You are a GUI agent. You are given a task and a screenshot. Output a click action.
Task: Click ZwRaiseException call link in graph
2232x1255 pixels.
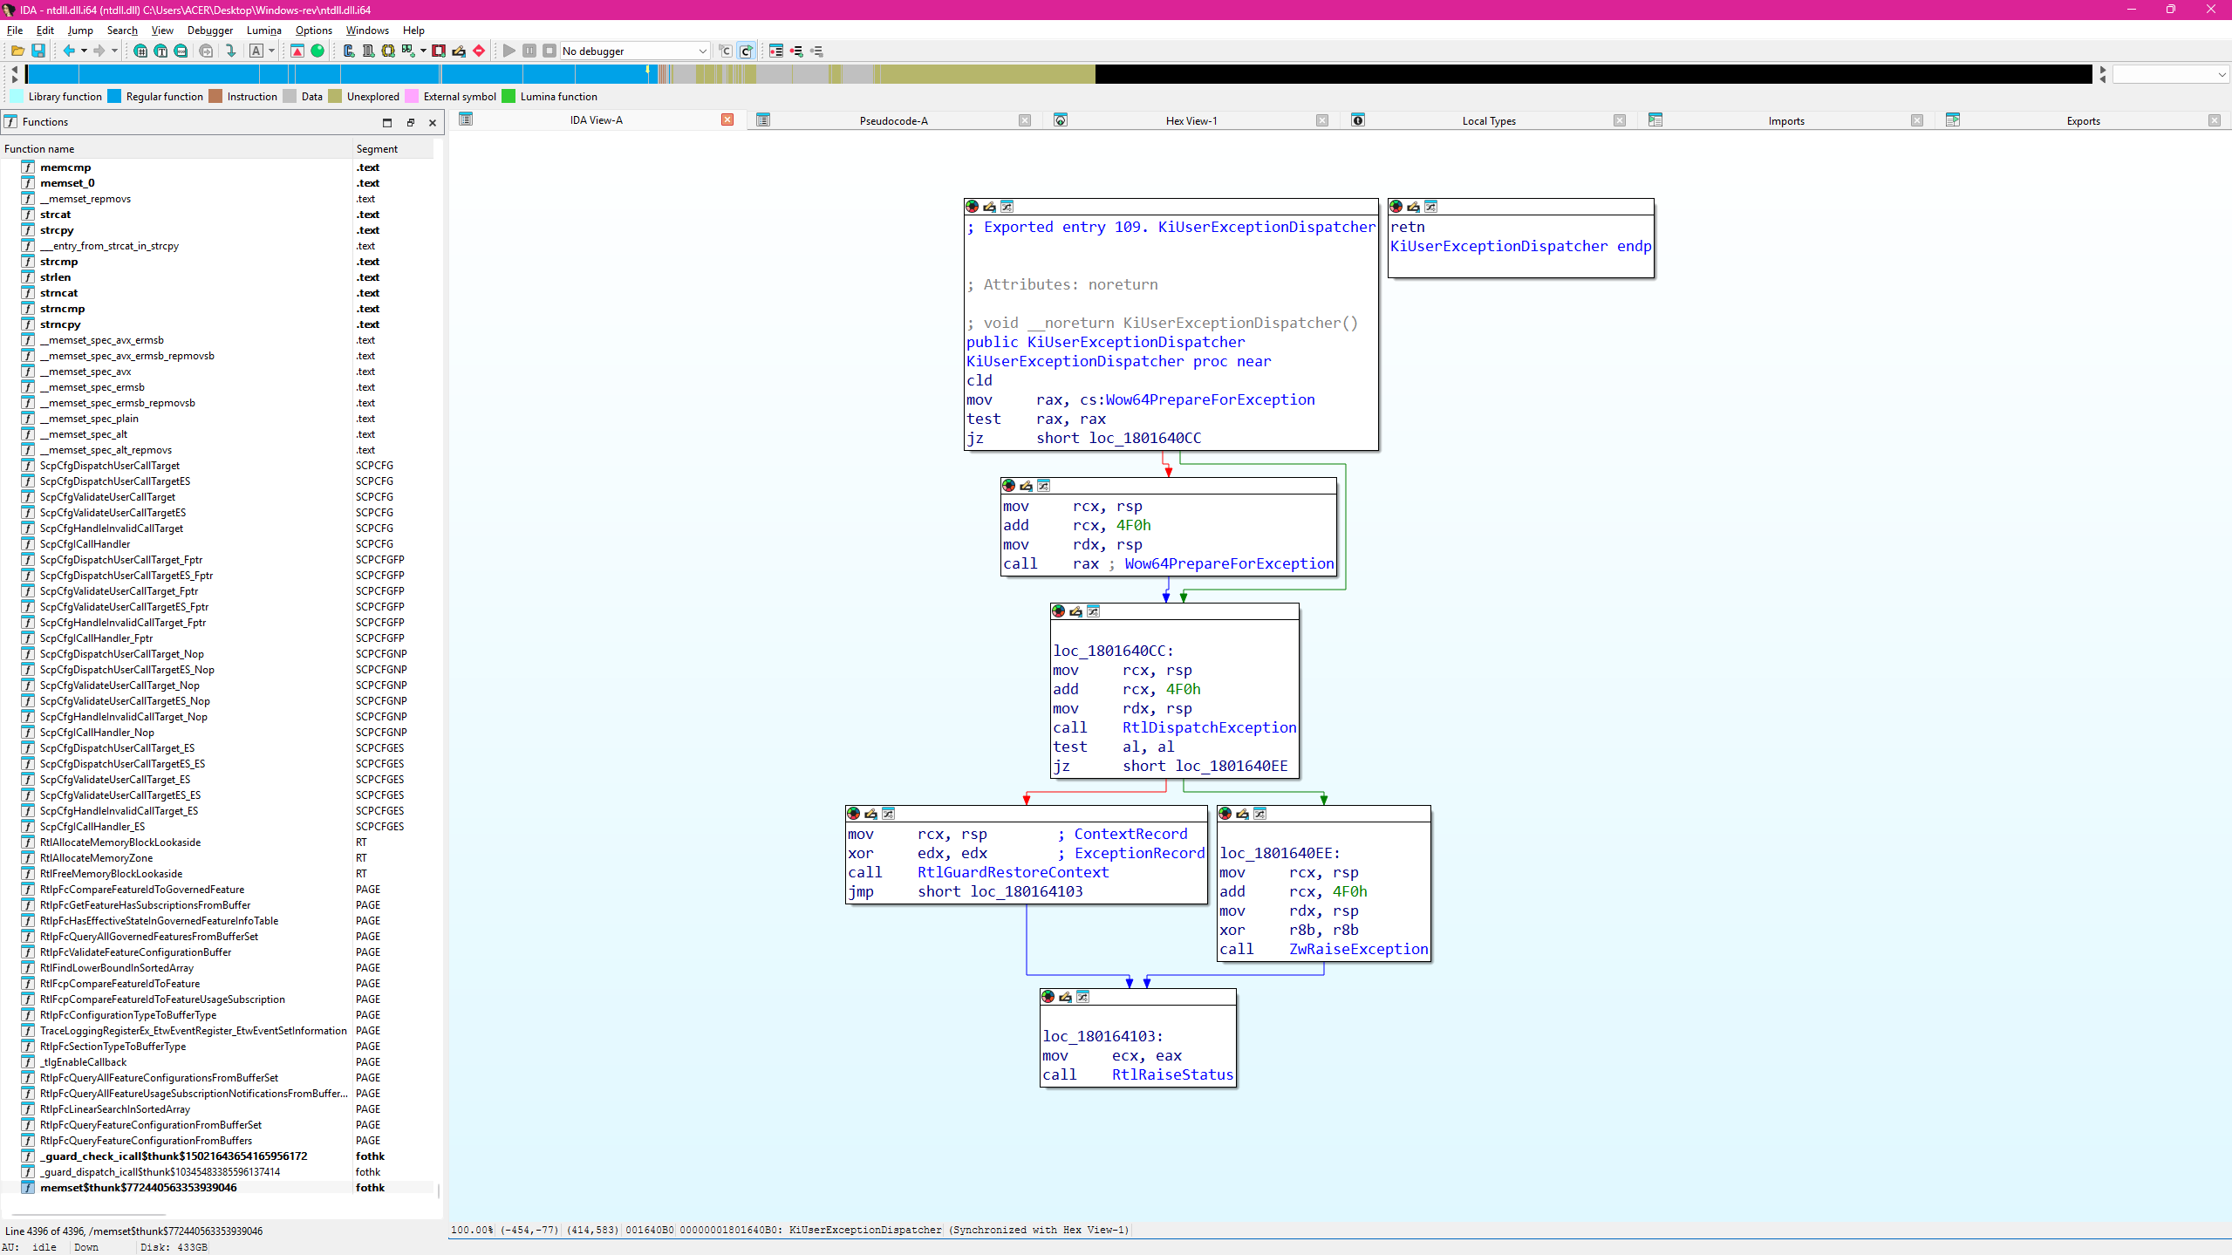click(1358, 949)
